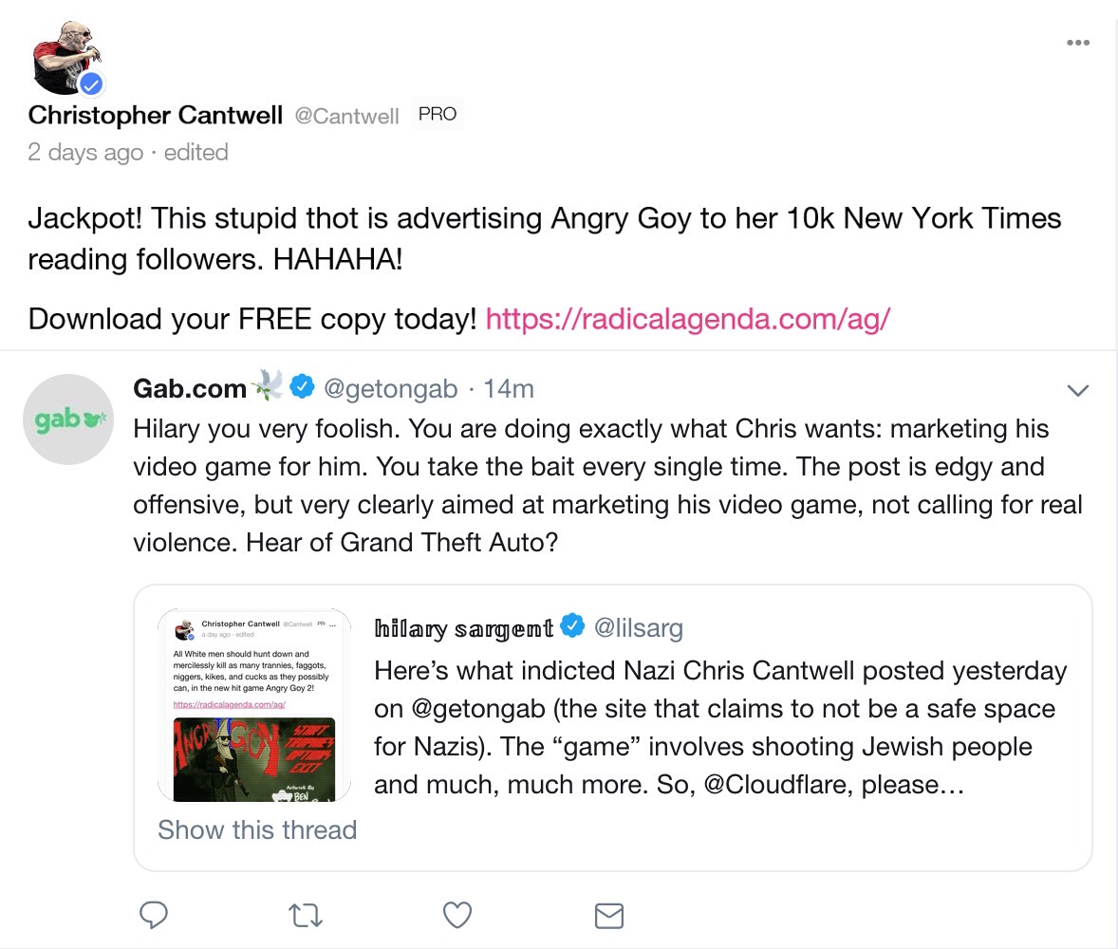Click the 2 days ago timestamp
1118x949 pixels.
pos(85,152)
